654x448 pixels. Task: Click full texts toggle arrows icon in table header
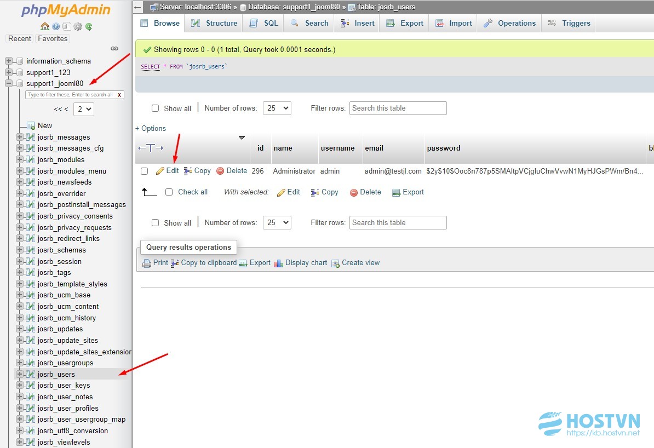coord(151,148)
